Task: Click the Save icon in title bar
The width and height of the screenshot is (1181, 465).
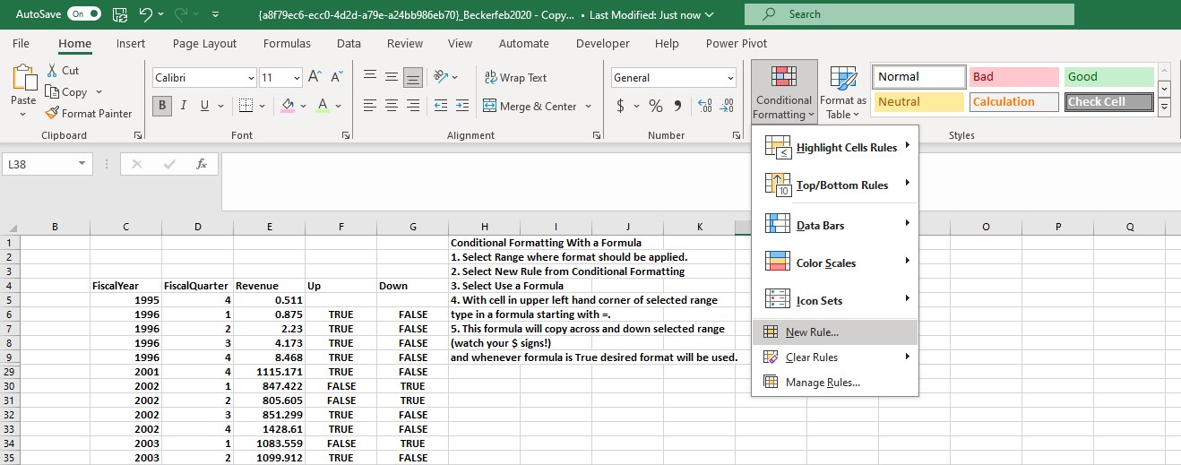Action: [x=122, y=14]
